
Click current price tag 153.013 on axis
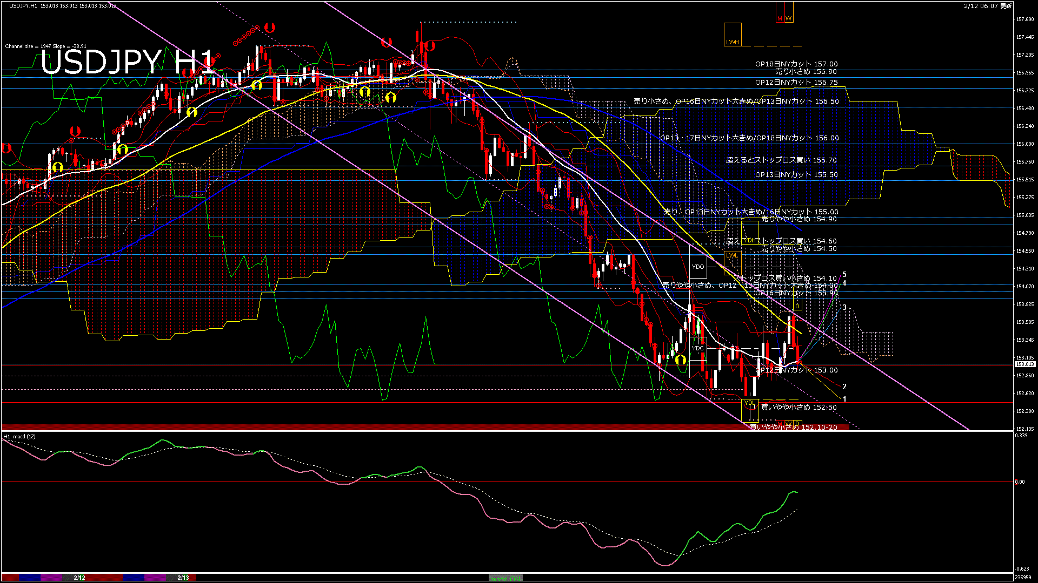coord(1024,364)
